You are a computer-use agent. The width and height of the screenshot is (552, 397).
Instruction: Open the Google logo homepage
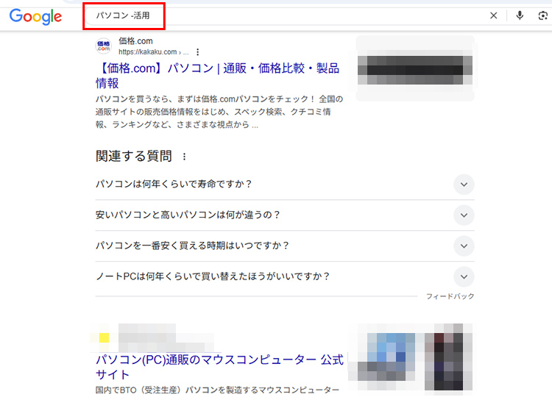[x=35, y=16]
